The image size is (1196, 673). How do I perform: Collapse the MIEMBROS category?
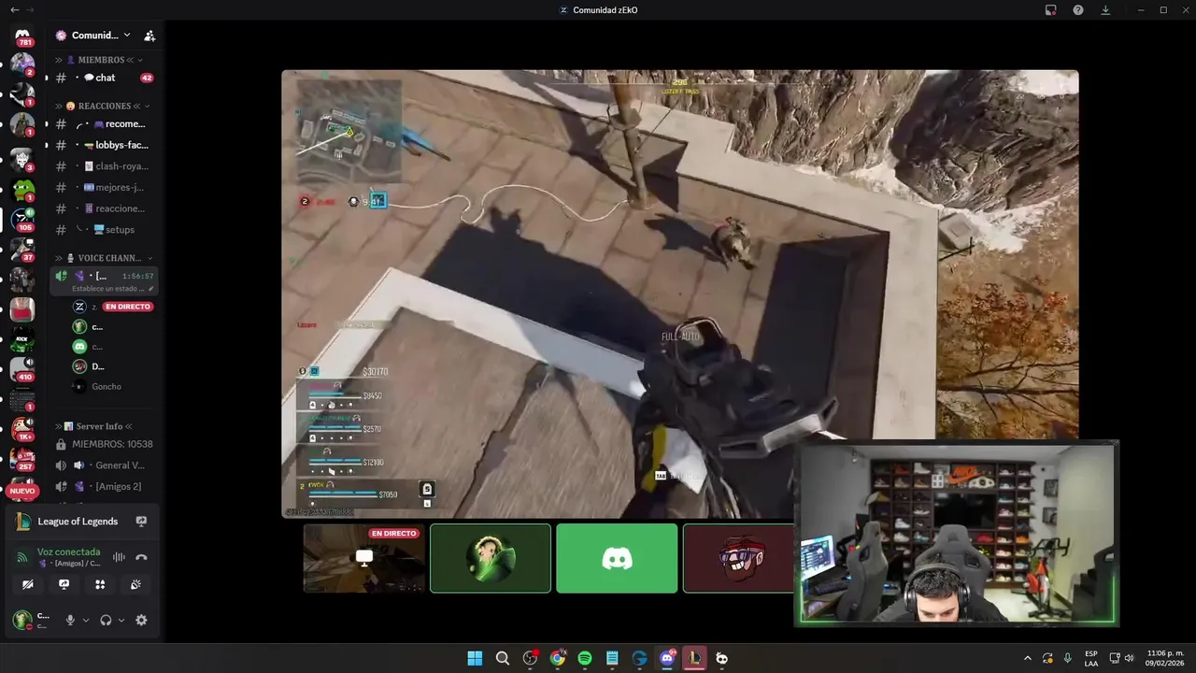(101, 60)
